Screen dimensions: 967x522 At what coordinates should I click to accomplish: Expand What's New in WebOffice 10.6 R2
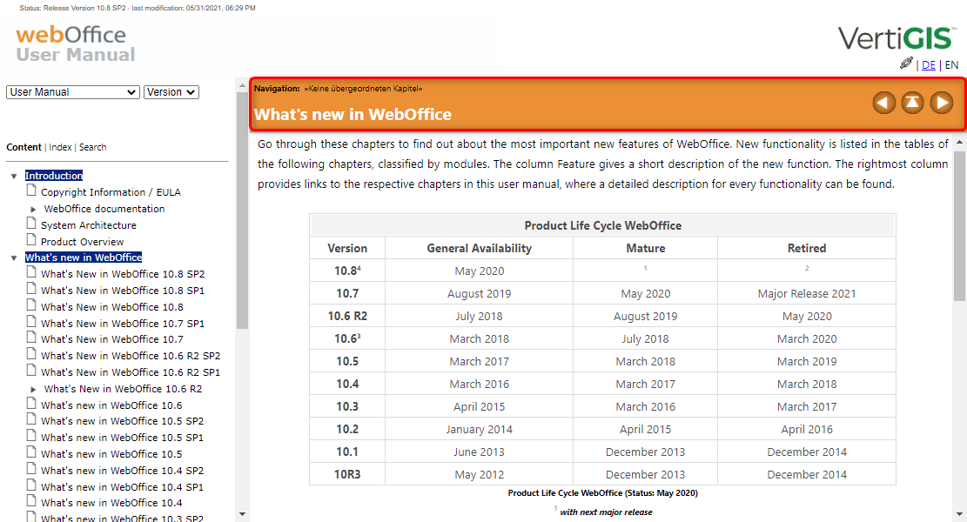click(x=34, y=390)
